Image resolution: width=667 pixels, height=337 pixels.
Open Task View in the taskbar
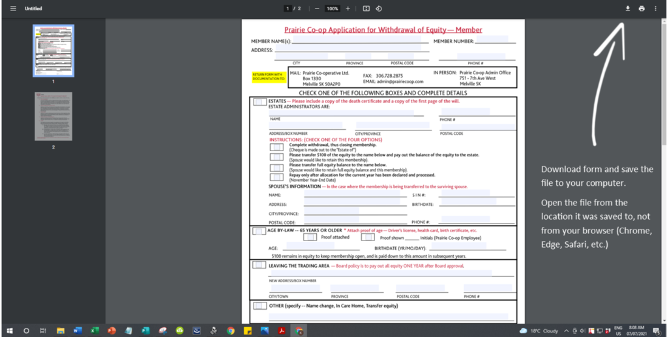pyautogui.click(x=42, y=330)
